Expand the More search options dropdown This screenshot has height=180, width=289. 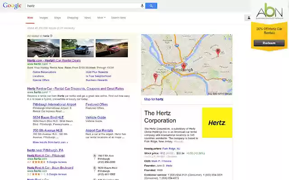point(101,18)
